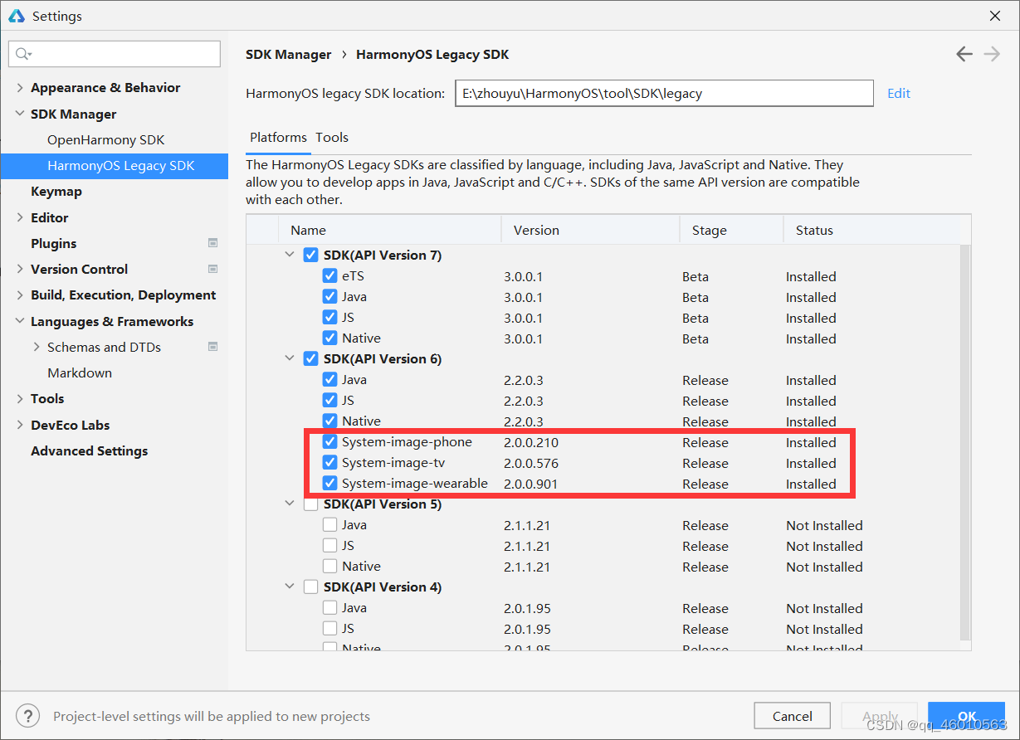Uncheck Java 3.0.0.1 checkbox
The image size is (1020, 740).
click(329, 297)
